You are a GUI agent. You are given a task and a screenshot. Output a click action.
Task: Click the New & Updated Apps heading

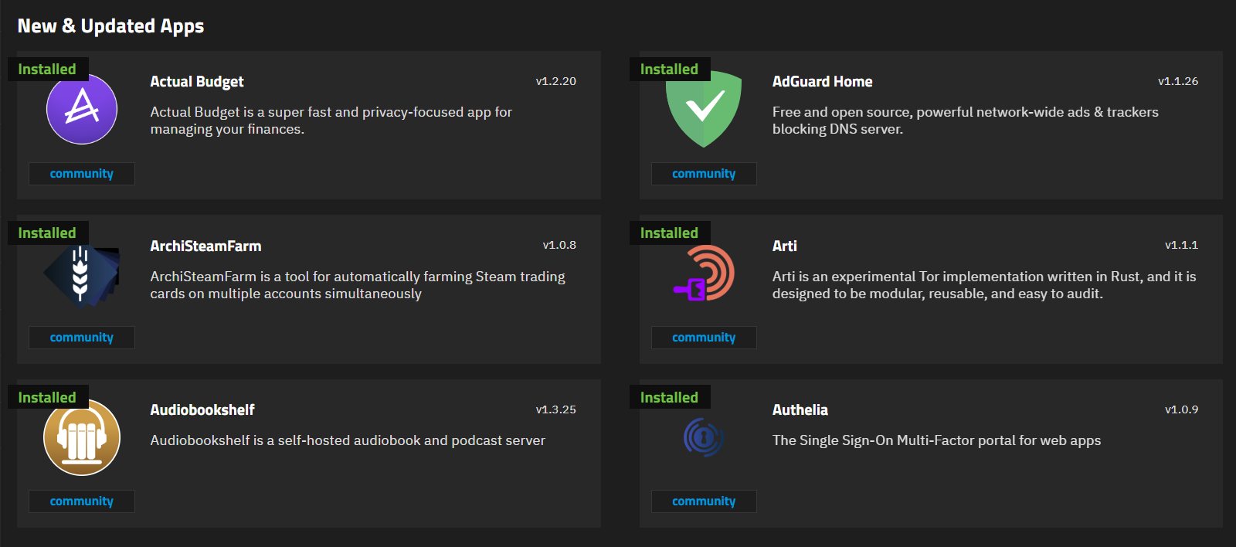pyautogui.click(x=110, y=26)
